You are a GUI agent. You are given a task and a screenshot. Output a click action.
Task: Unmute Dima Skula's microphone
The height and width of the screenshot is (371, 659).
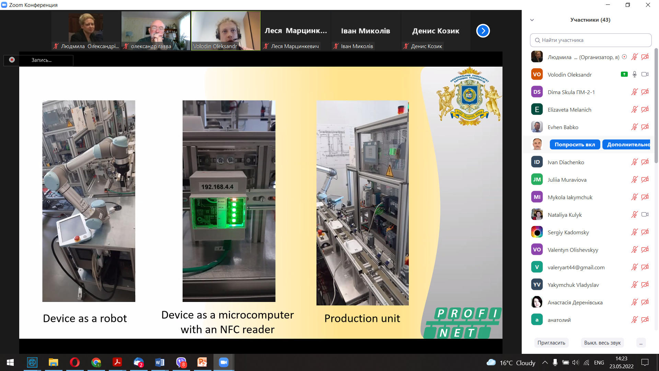pos(634,92)
